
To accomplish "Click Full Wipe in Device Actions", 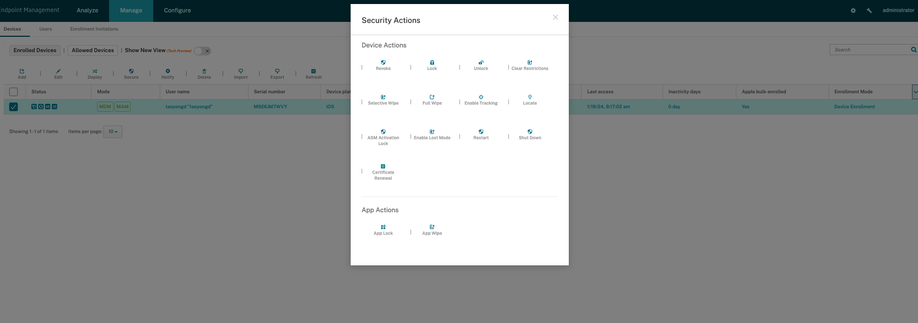I will pos(432,100).
